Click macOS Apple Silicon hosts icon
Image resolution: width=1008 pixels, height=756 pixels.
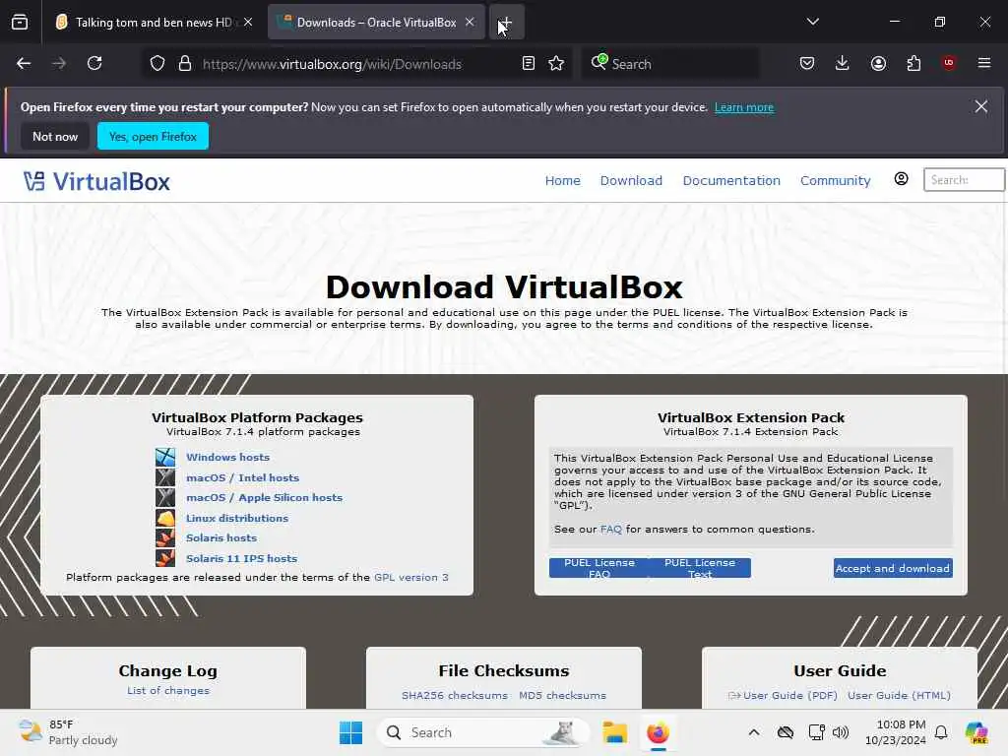pos(165,497)
